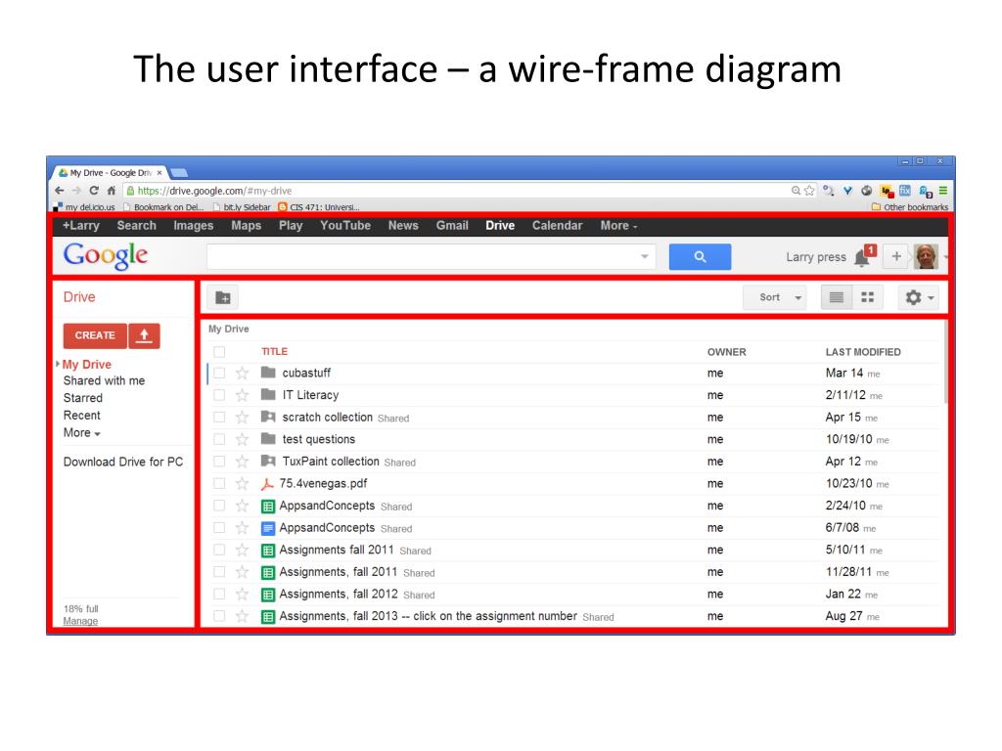Open Other bookmarks folder
Screen dimensions: 1002x751
coord(910,207)
